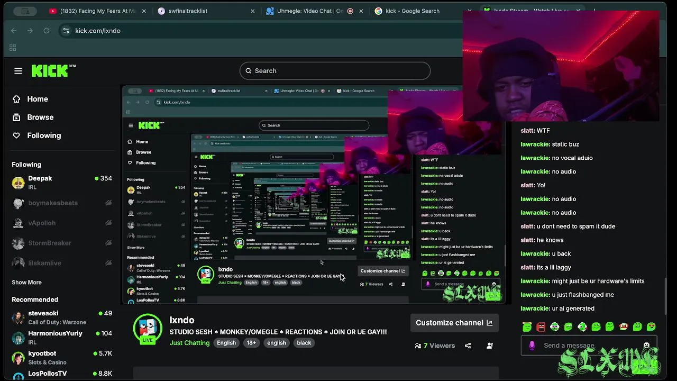This screenshot has height=381, width=677.
Task: Reload the kick.com page
Action: click(47, 31)
